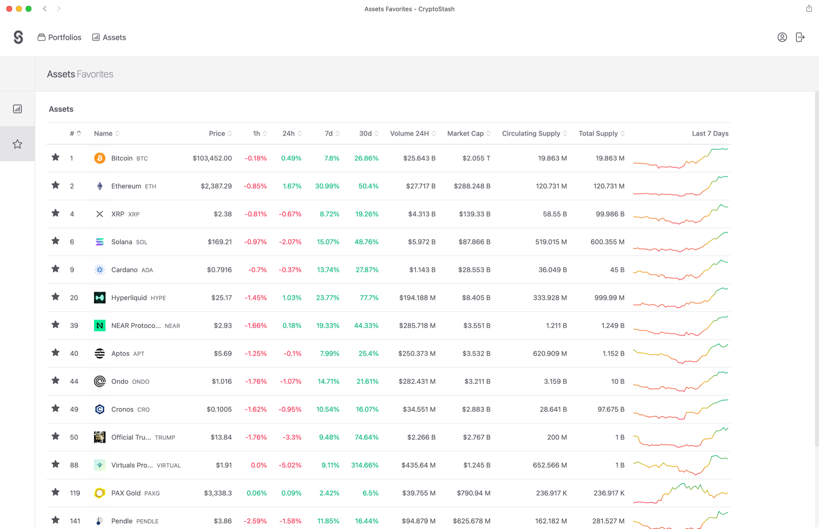Sort by Name column

pyautogui.click(x=106, y=133)
